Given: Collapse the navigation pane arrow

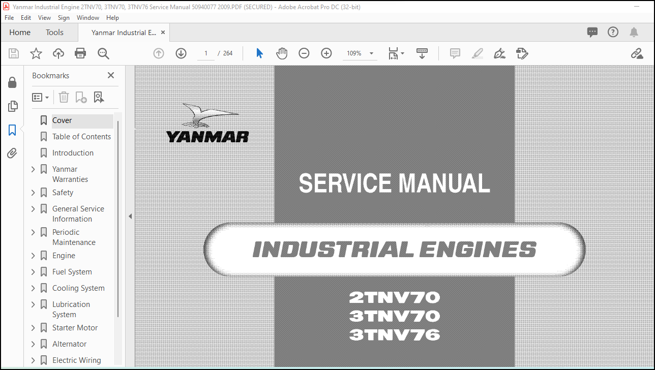Looking at the screenshot, I should click(x=130, y=216).
